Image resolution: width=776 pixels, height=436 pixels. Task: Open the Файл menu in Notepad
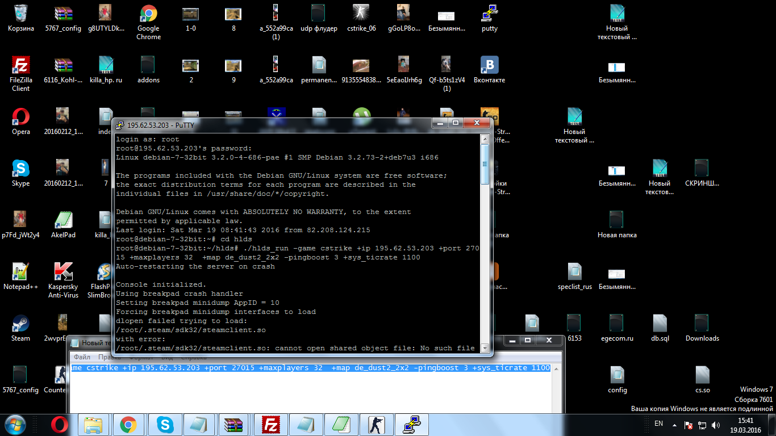(x=82, y=358)
